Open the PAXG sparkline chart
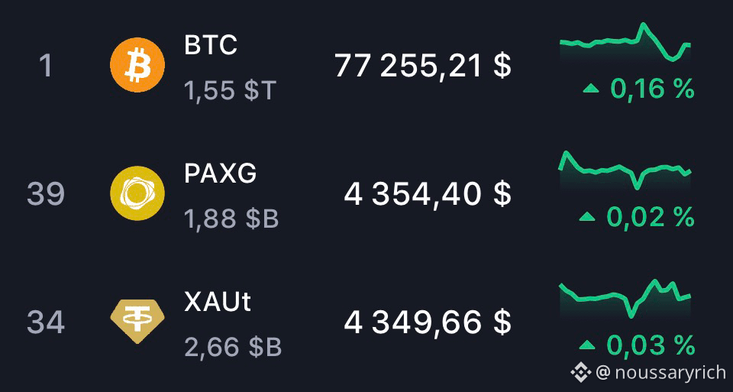Viewport: 733px width, 392px height. (625, 170)
